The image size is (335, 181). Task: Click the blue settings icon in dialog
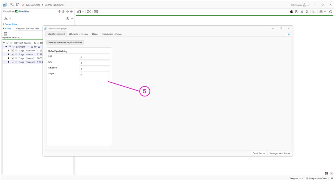pyautogui.click(x=289, y=34)
